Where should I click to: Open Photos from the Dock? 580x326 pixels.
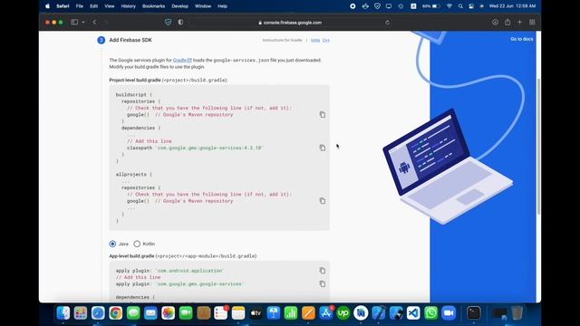pyautogui.click(x=168, y=313)
